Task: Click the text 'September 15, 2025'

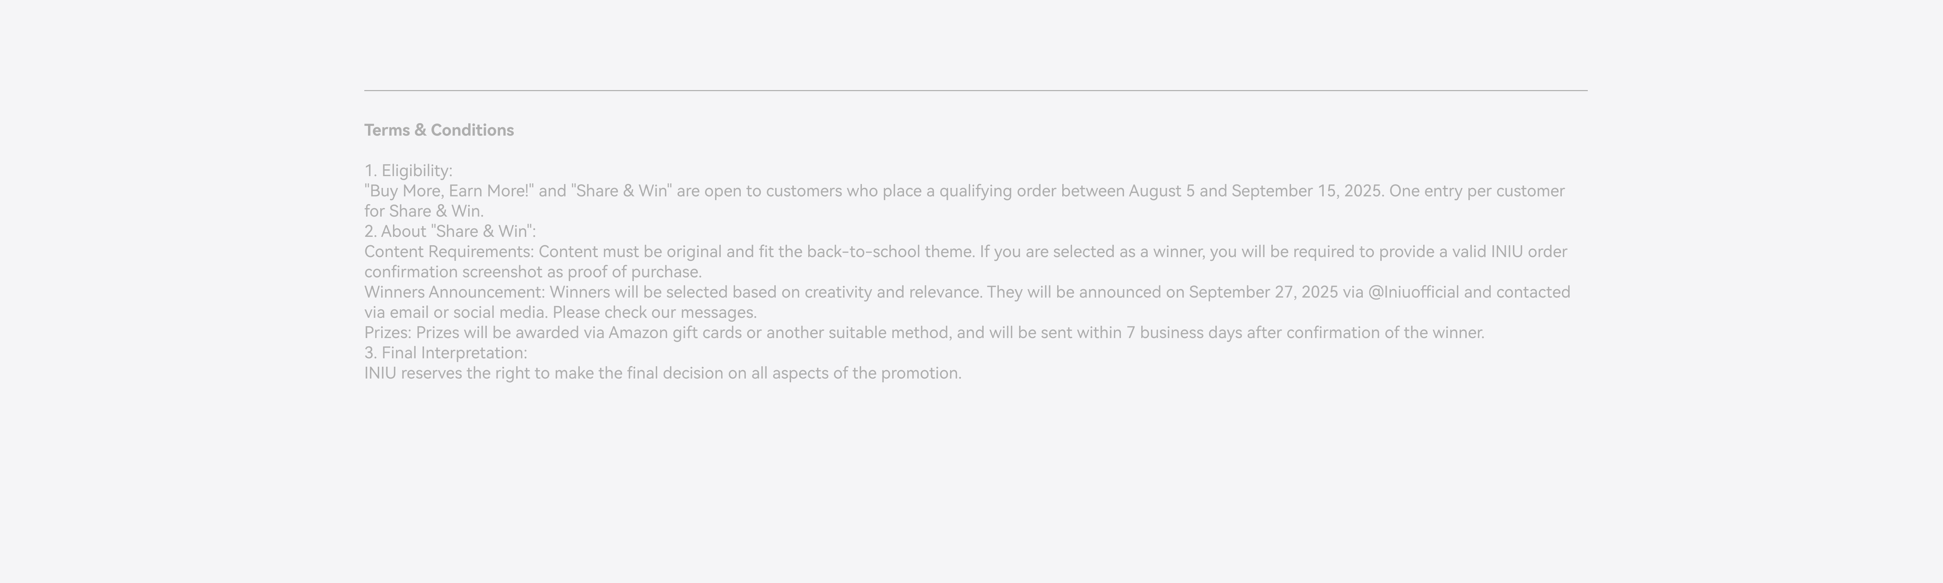Action: 1306,191
